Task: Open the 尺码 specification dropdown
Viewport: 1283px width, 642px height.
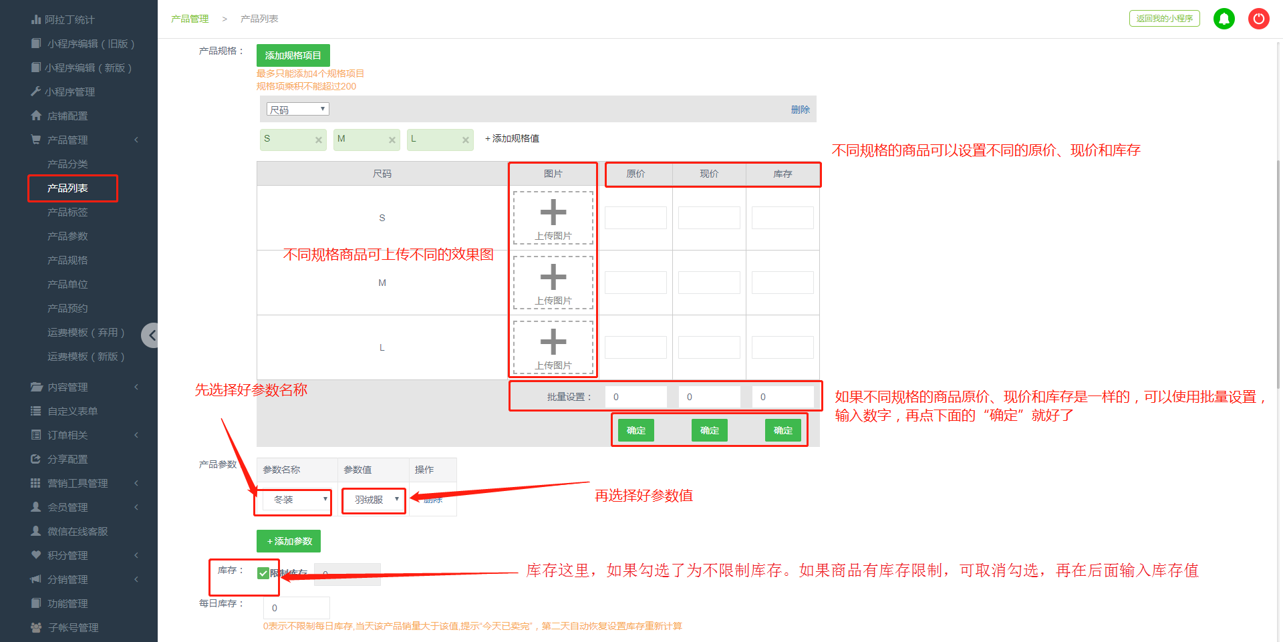Action: click(x=297, y=110)
